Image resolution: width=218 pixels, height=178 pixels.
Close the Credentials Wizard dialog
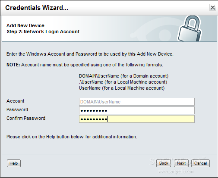click(x=213, y=7)
